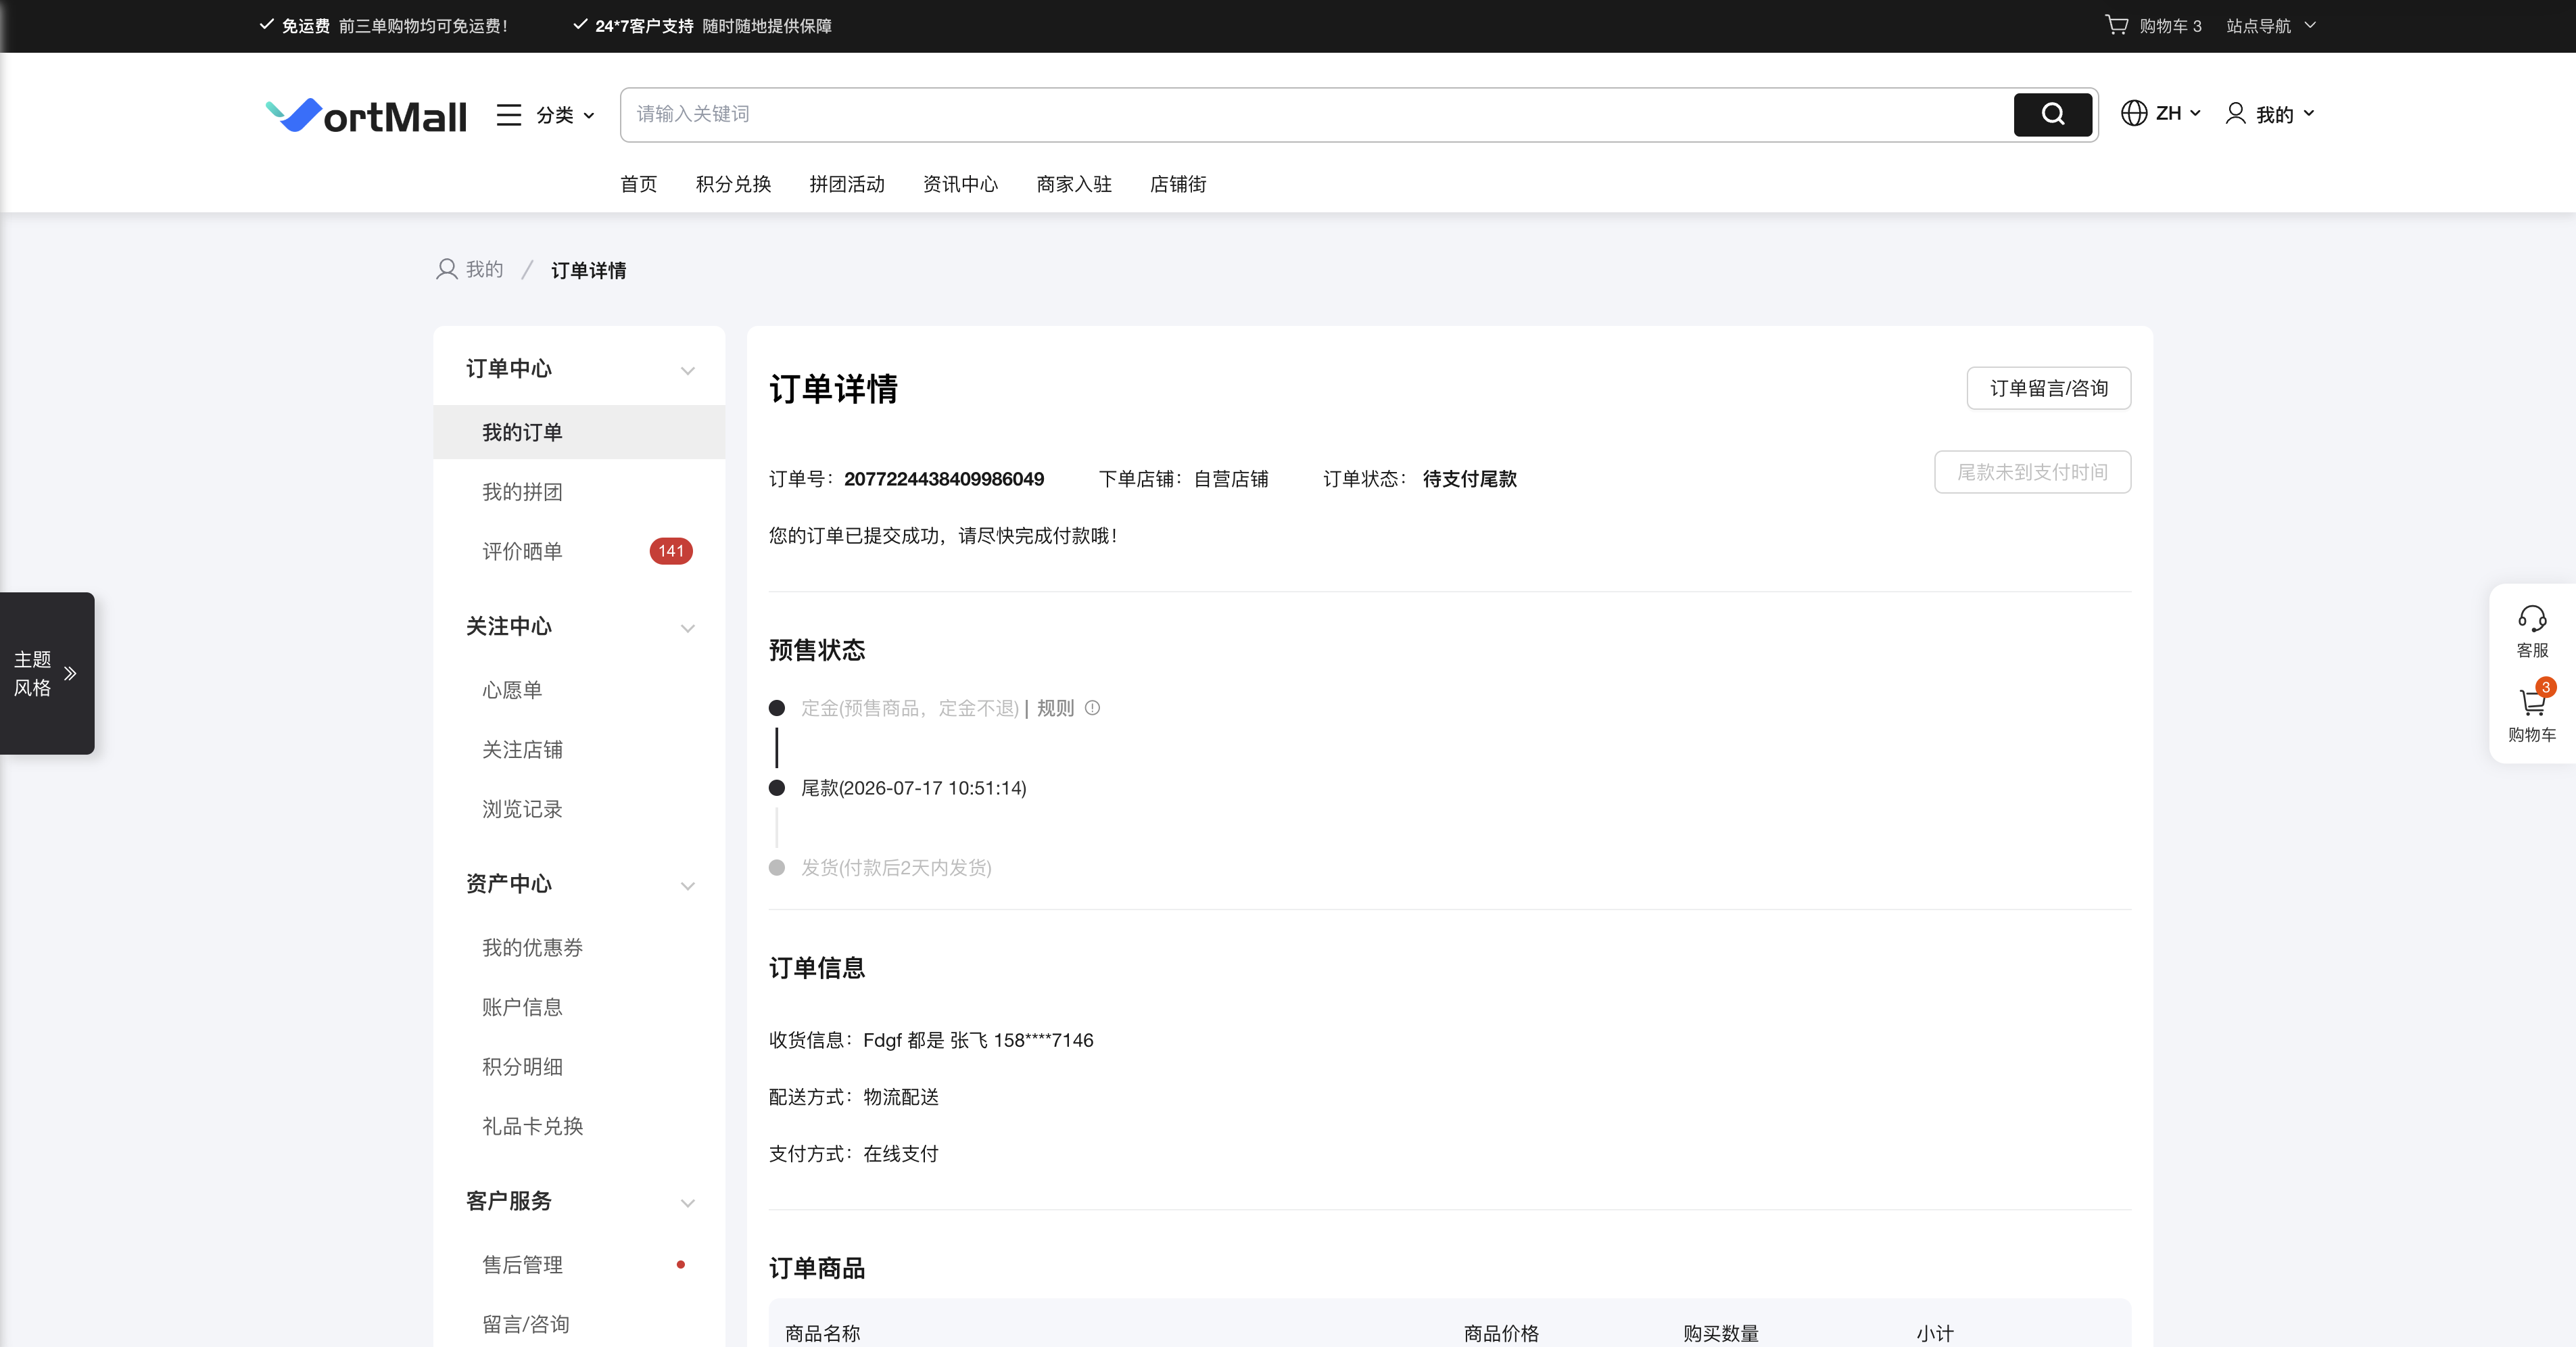
Task: Select 我的订单 in sidebar
Action: tap(579, 432)
